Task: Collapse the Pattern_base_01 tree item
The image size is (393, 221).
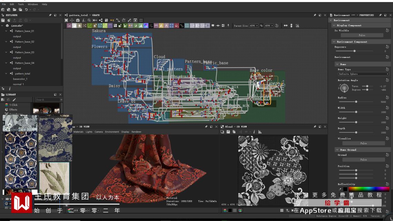Action: [6, 31]
